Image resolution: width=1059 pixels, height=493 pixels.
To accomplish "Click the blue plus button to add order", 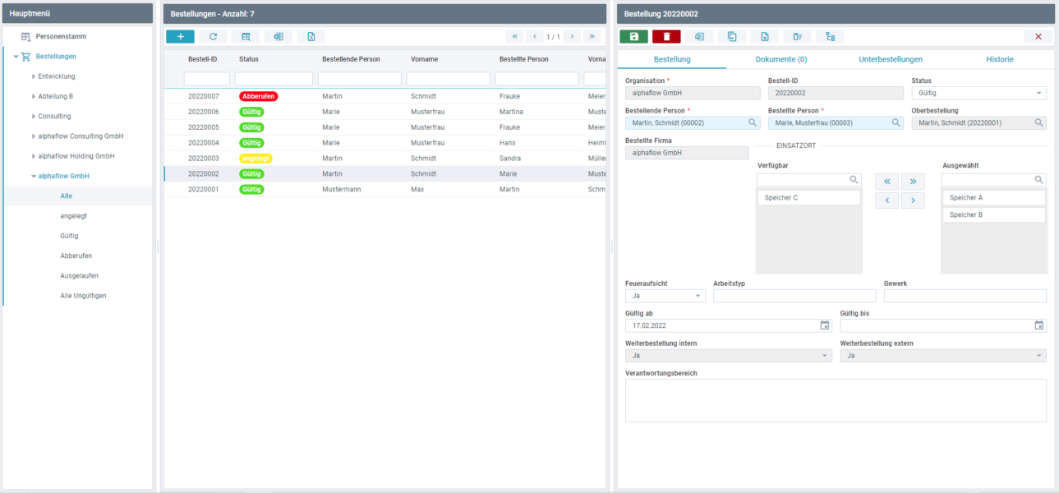I will (x=180, y=36).
